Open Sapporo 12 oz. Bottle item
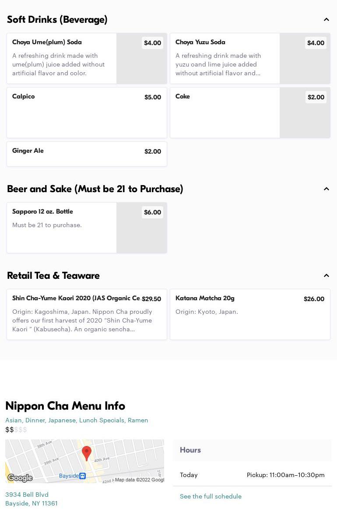The height and width of the screenshot is (509, 337). pos(61,228)
